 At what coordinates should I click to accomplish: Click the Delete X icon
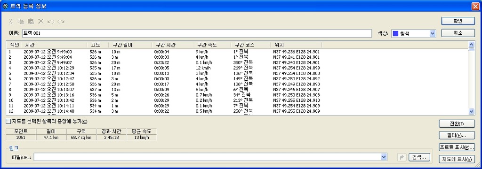(x=40, y=22)
